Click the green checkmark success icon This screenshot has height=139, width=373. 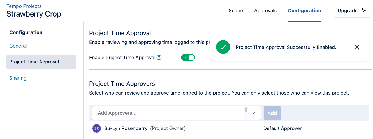pyautogui.click(x=223, y=47)
